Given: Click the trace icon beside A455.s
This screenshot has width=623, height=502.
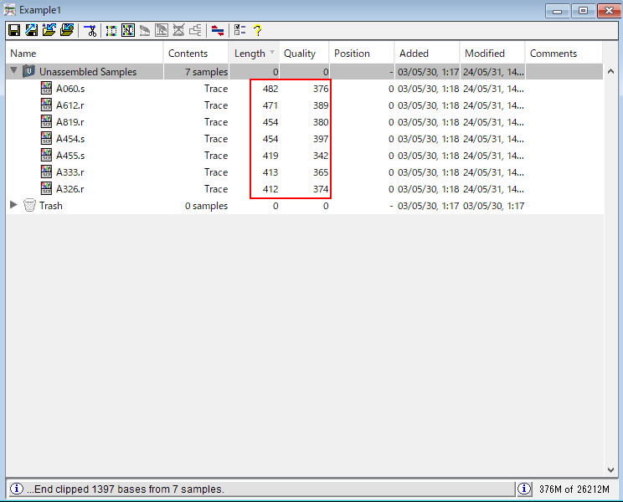Looking at the screenshot, I should [x=47, y=155].
